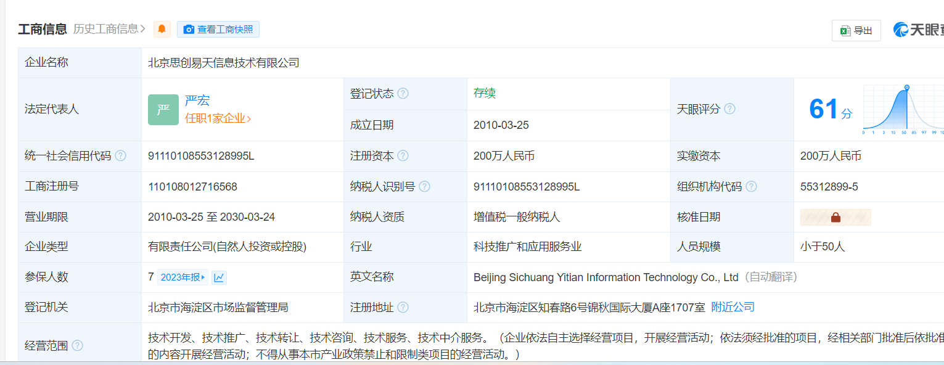
Task: Click the legal representative avatar 严
Action: tap(163, 110)
